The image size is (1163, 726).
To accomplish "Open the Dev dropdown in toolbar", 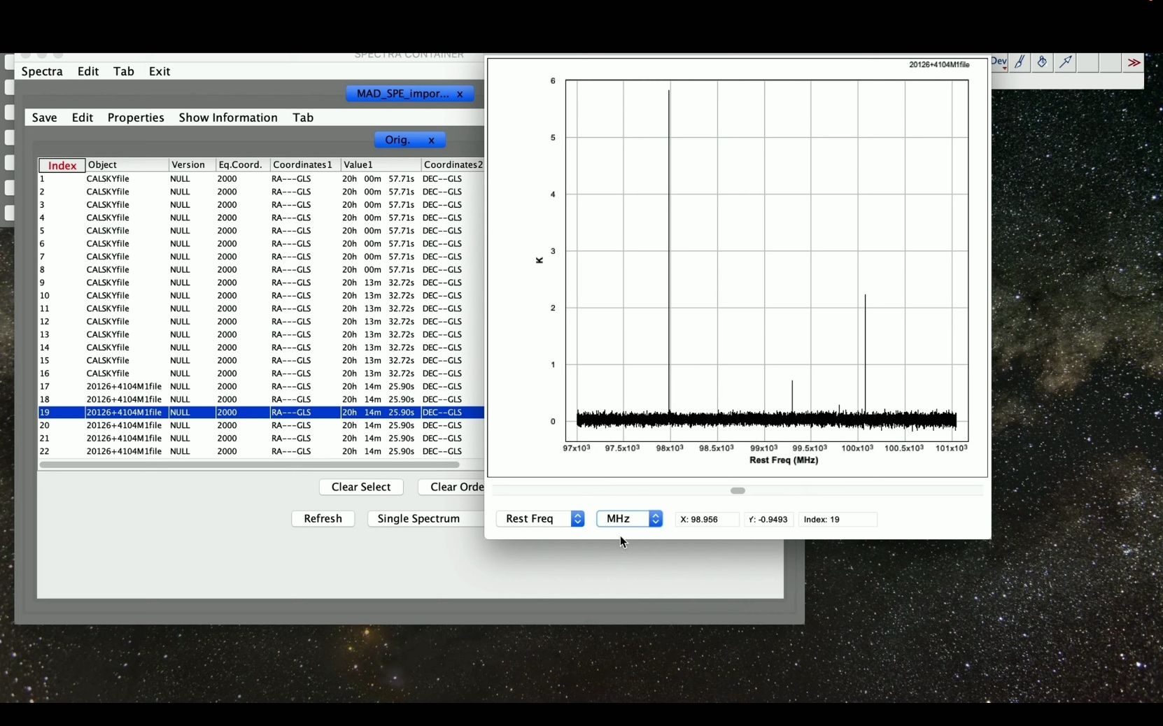I will [999, 62].
